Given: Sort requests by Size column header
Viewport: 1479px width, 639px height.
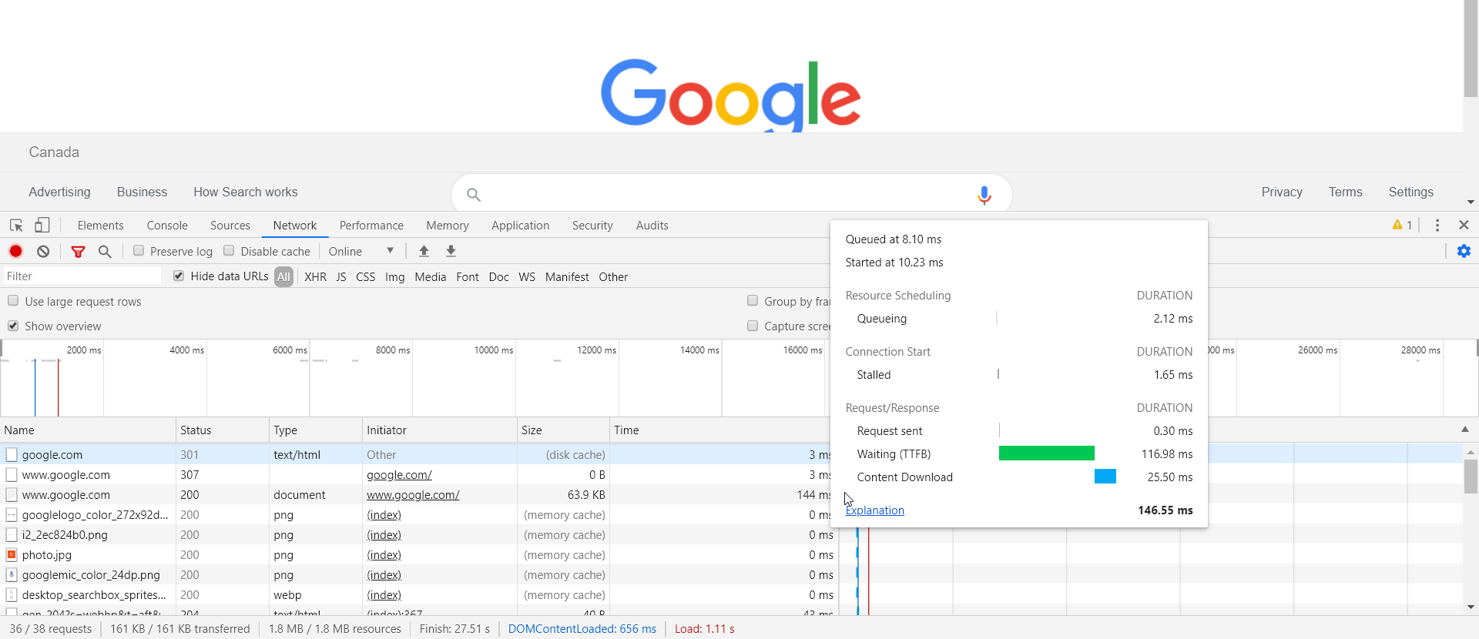Looking at the screenshot, I should pyautogui.click(x=563, y=430).
